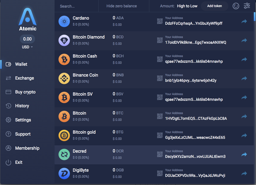
Task: Click the share arrow for Bitcoin
Action: click(x=244, y=116)
